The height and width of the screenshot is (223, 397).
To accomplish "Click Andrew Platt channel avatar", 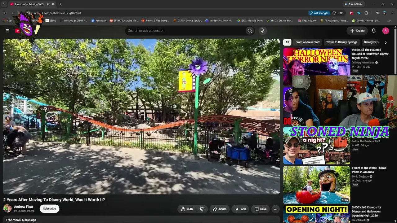I will pyautogui.click(x=7, y=208).
